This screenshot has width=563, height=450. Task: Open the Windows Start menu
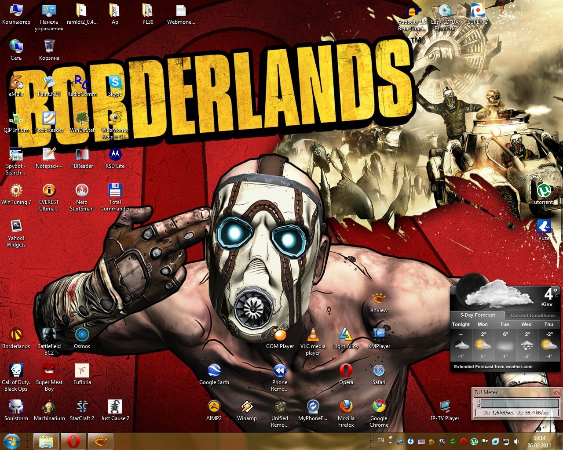pos(11,441)
